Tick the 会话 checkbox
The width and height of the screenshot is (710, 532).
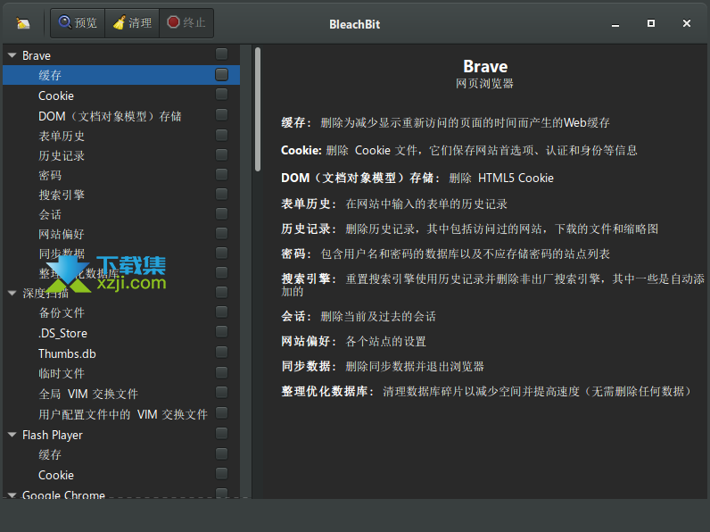[221, 213]
